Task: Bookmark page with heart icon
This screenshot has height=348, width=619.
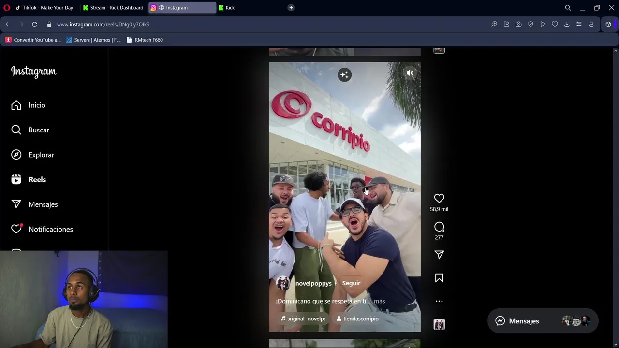Action: [x=555, y=24]
